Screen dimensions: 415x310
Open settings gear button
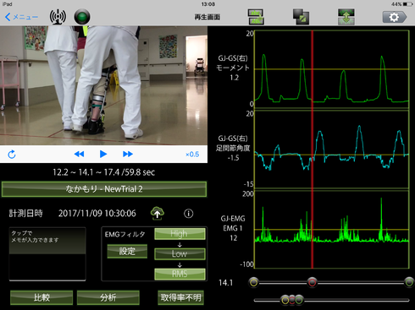click(x=395, y=17)
